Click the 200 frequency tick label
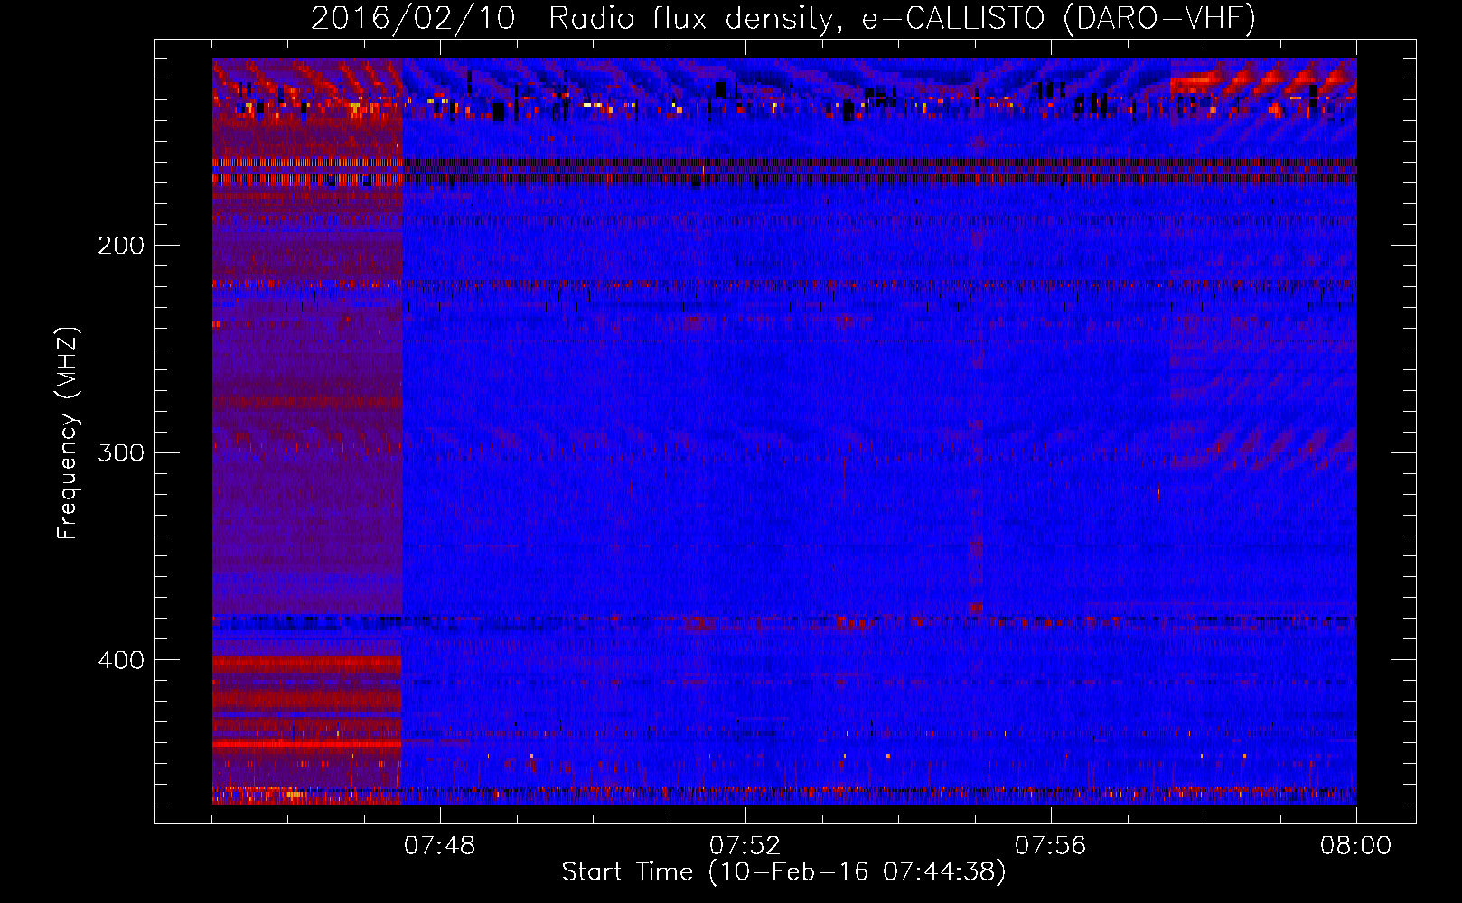Viewport: 1462px width, 903px height. click(x=121, y=246)
